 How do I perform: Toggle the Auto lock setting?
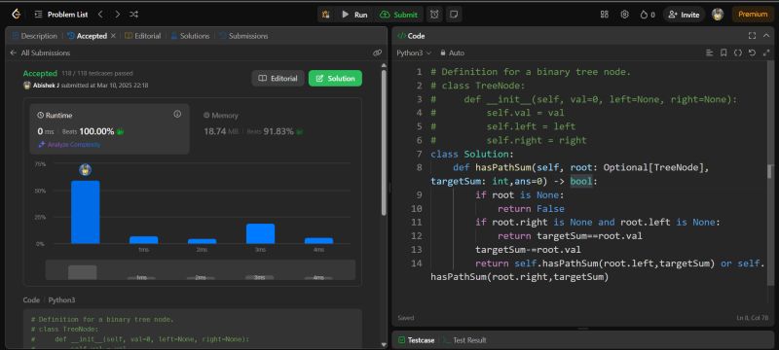pos(452,52)
